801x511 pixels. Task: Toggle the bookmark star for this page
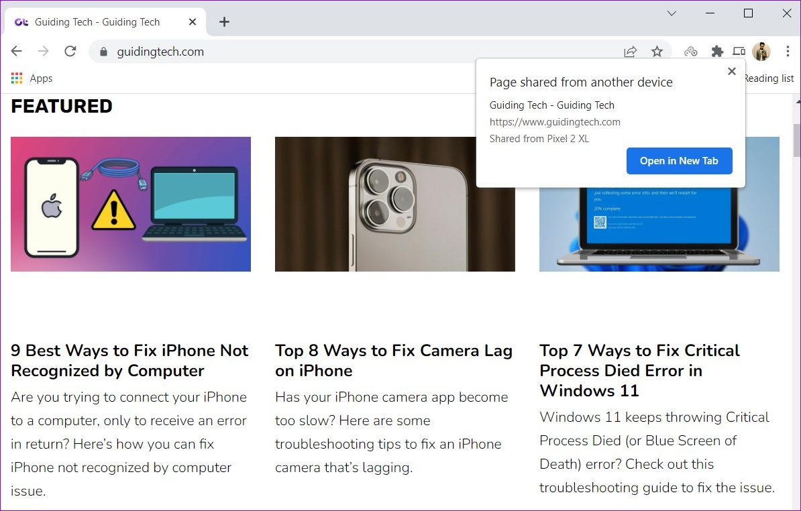click(657, 51)
